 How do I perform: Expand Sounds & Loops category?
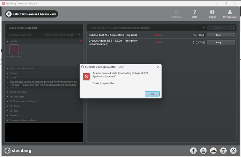point(8,92)
